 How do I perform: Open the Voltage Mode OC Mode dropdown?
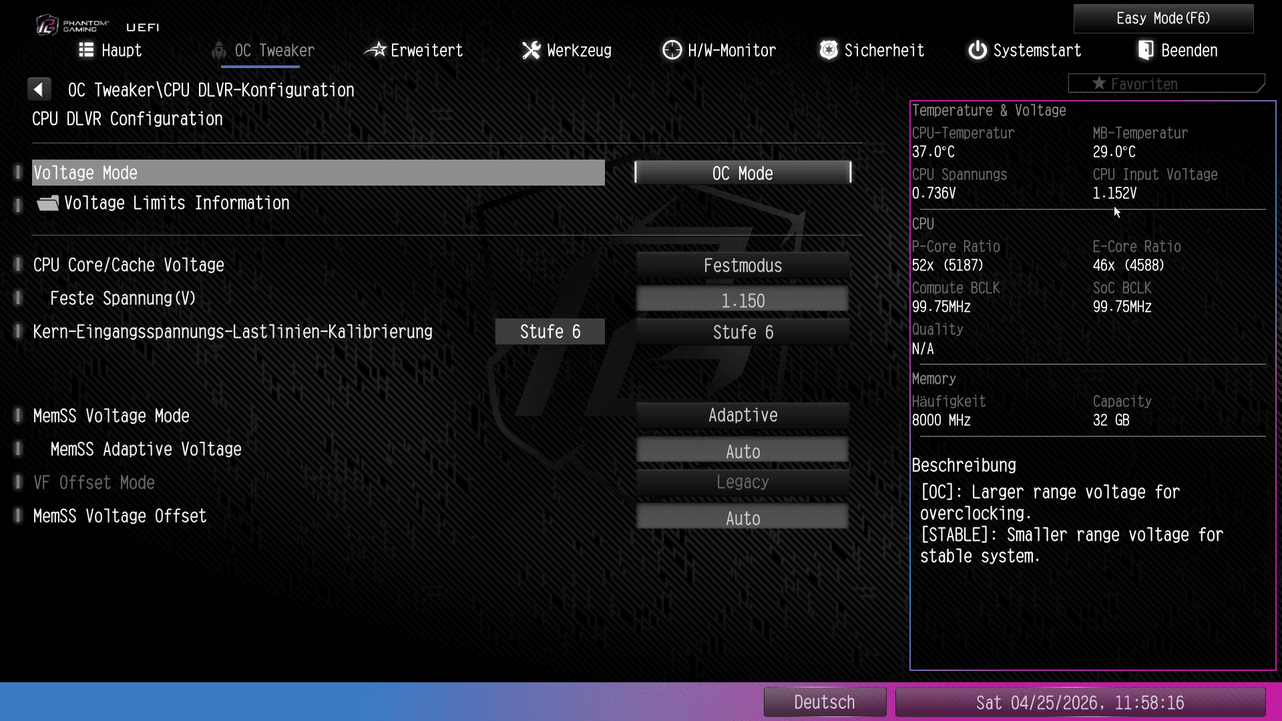tap(742, 173)
